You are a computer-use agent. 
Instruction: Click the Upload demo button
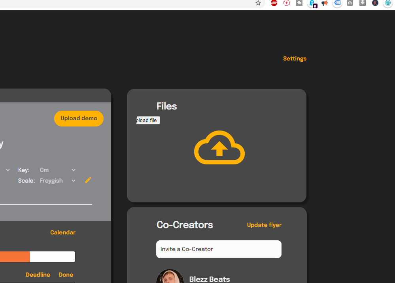(x=79, y=118)
